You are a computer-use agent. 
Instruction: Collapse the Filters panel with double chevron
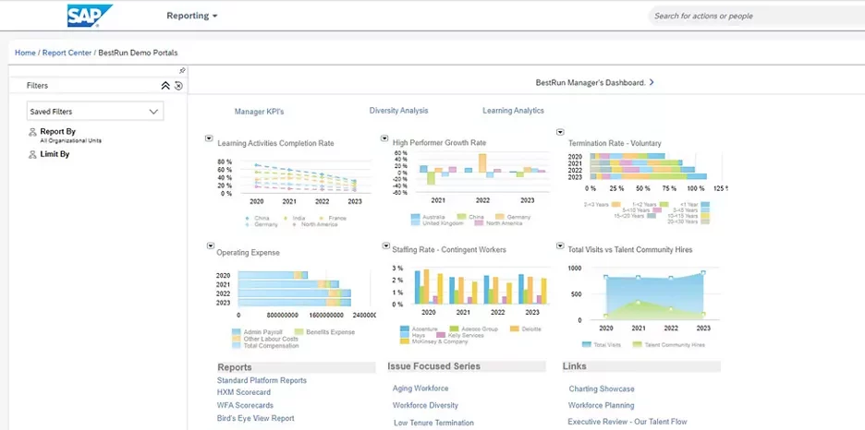(165, 86)
